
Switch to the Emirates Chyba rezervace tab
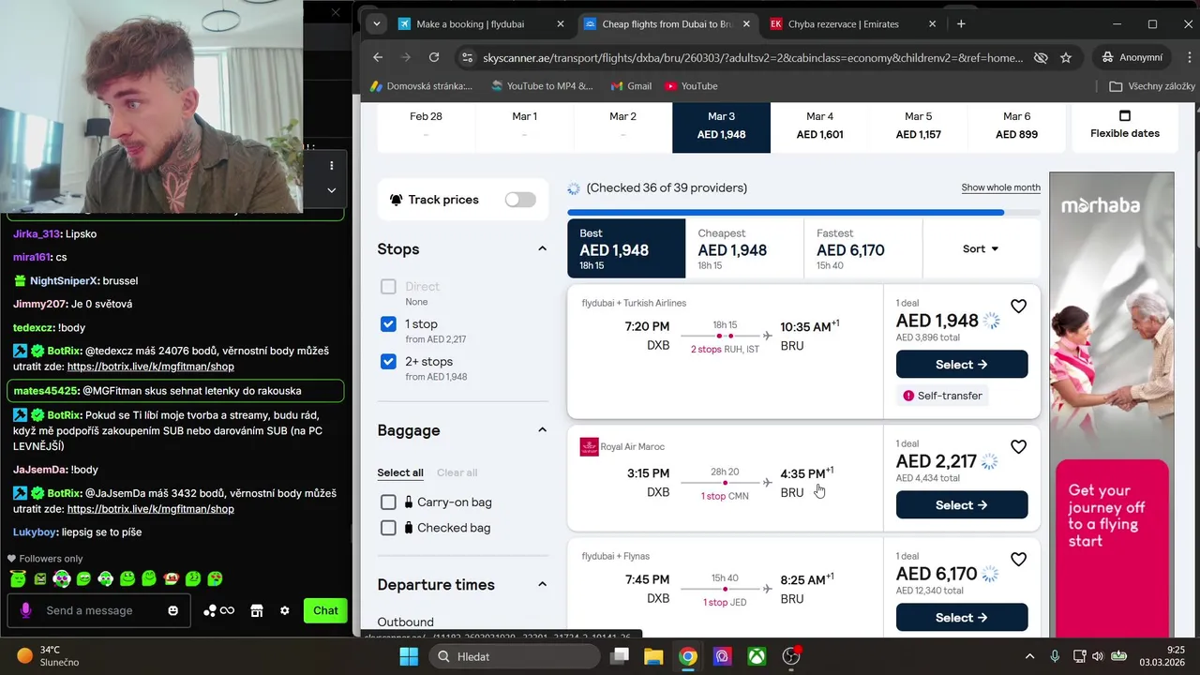[x=852, y=23]
